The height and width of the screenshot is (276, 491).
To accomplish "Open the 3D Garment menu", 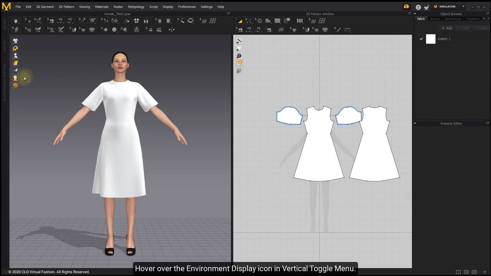I will [x=45, y=7].
